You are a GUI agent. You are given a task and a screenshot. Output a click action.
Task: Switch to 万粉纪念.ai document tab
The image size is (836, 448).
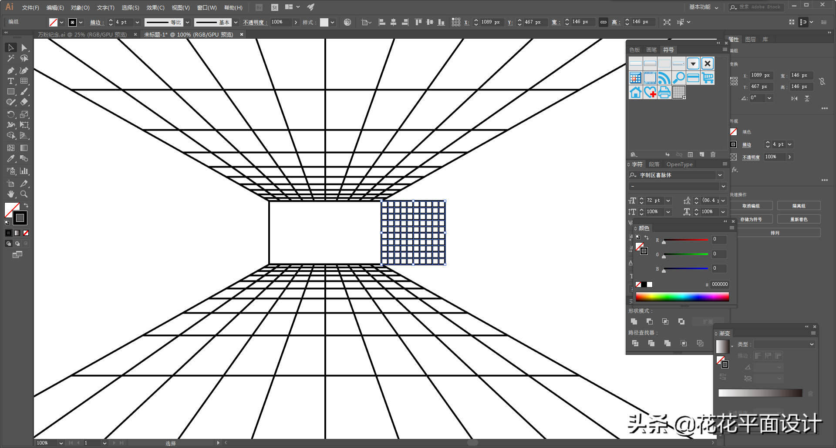coord(83,34)
